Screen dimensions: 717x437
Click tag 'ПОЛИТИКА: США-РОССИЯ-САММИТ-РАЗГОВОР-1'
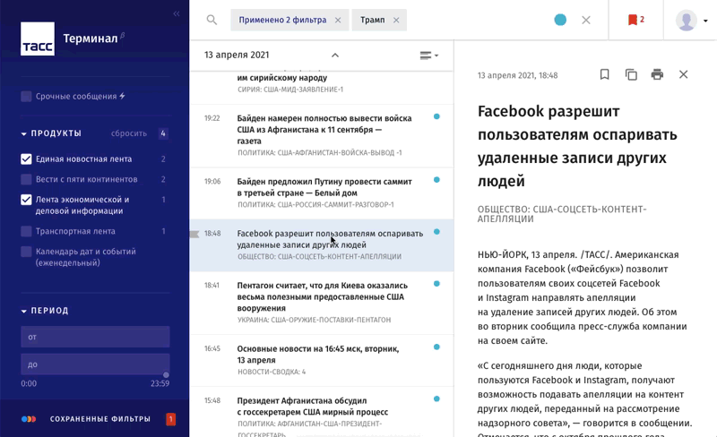[315, 205]
